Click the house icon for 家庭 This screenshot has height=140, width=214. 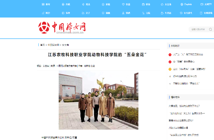103,4
